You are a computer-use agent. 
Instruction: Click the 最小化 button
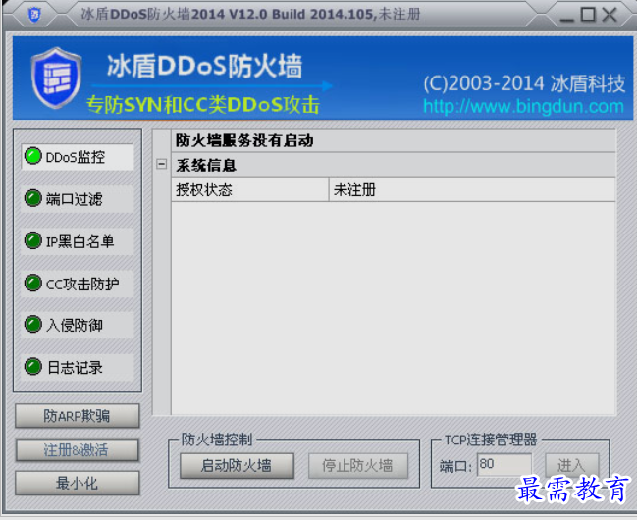pos(78,483)
